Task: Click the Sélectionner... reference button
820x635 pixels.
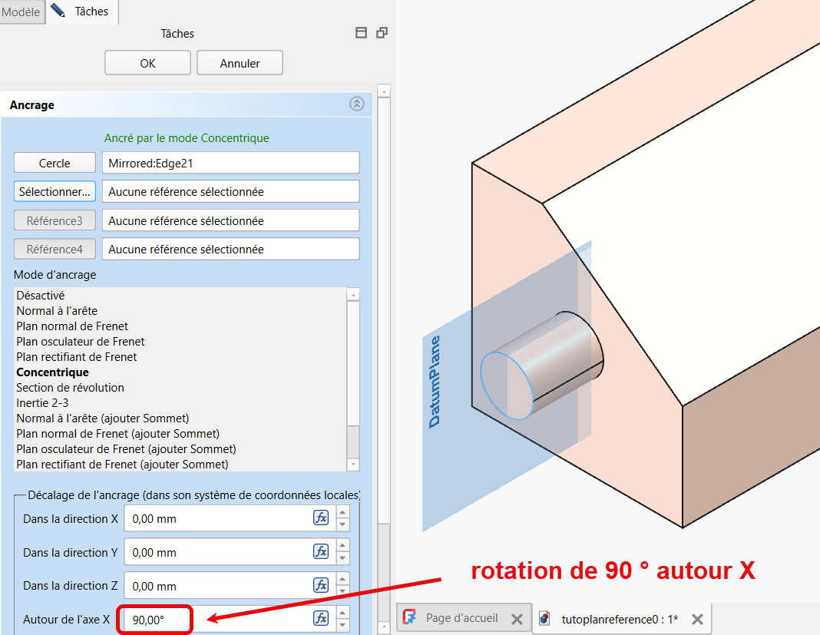Action: click(55, 191)
